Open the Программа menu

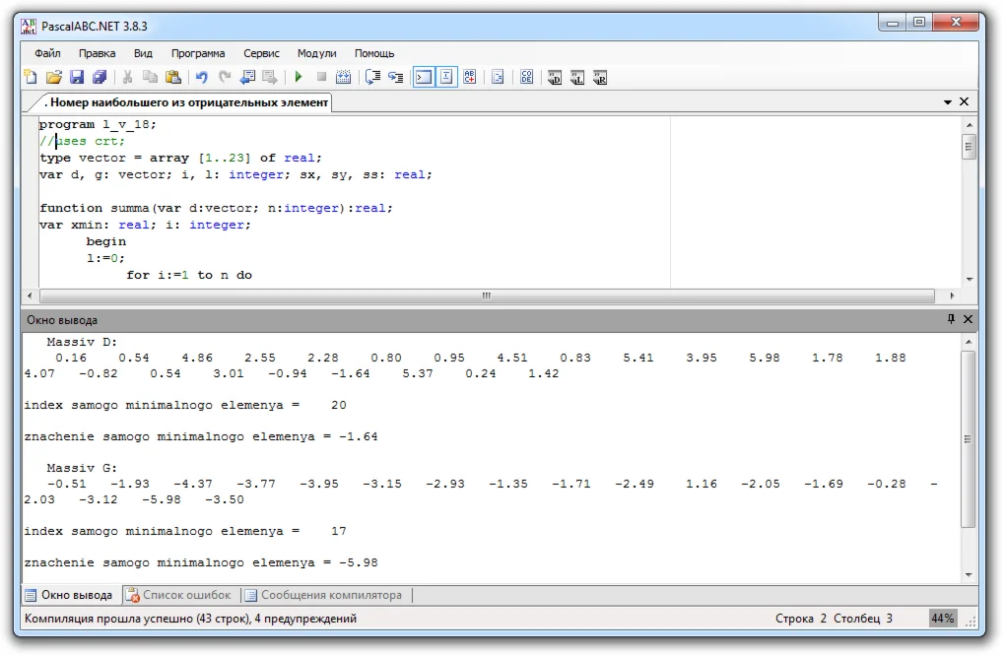(x=197, y=53)
